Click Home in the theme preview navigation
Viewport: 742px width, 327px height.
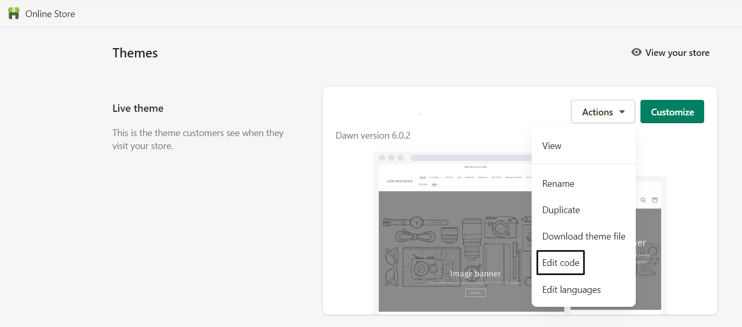click(423, 176)
